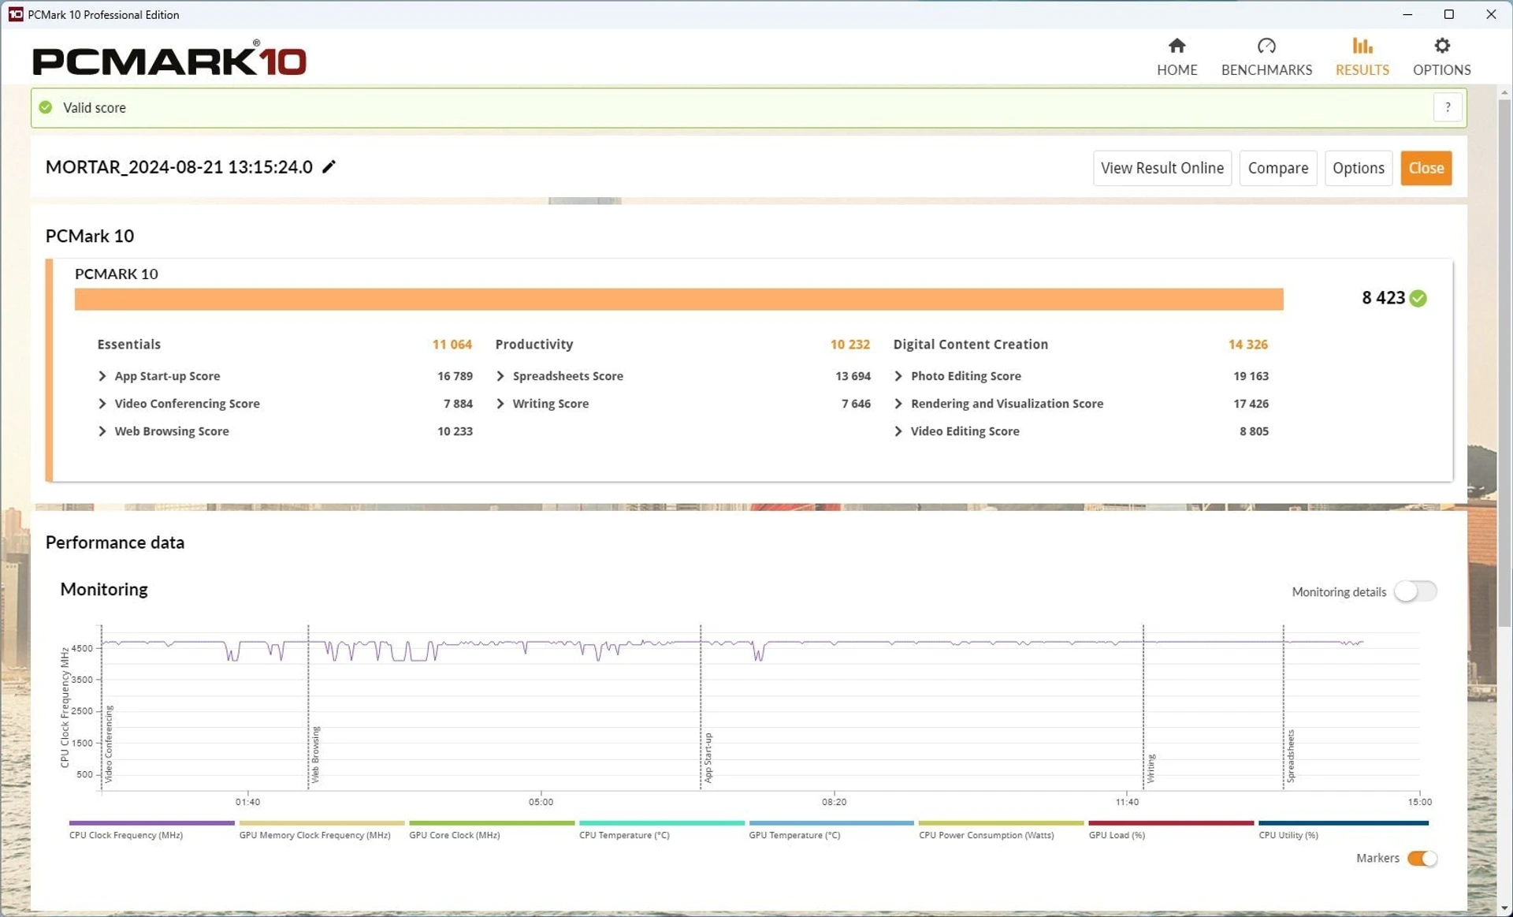Open the HOME tab
The height and width of the screenshot is (917, 1513).
tap(1177, 57)
